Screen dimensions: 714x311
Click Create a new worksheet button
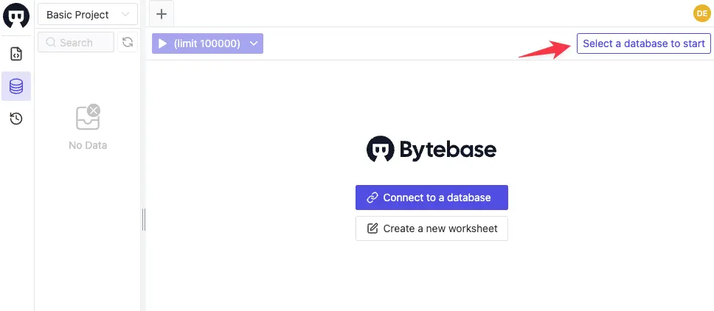click(x=431, y=228)
